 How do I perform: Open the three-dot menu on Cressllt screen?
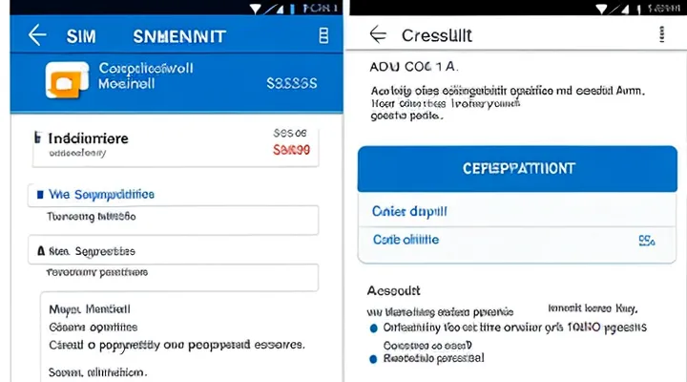(660, 35)
